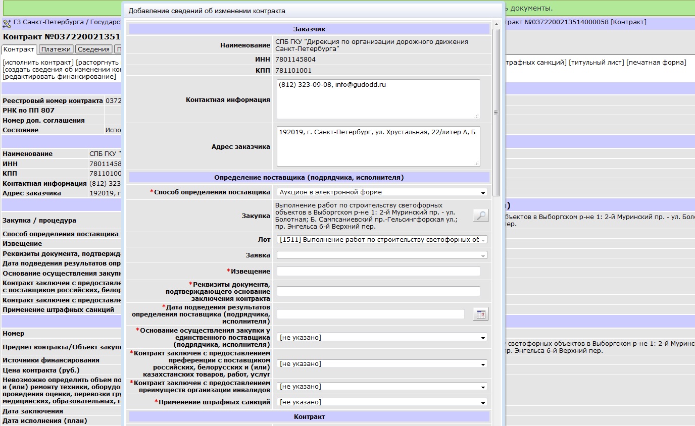Focus the Реквизиты документа input field
Image resolution: width=695 pixels, height=426 pixels.
point(378,291)
